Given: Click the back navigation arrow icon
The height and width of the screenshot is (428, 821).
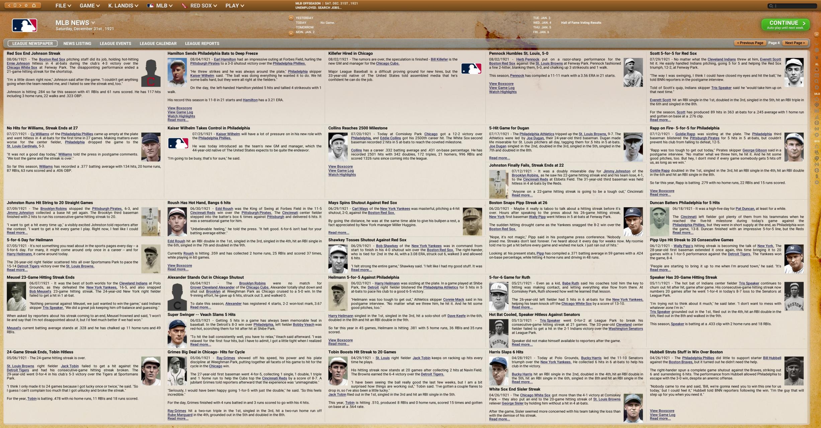Looking at the screenshot, I should (x=9, y=5).
